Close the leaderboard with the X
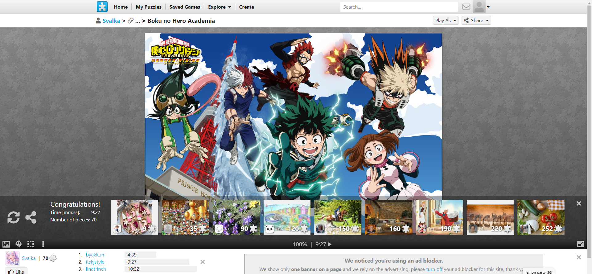Screen dimensions: 592x274 click(x=203, y=262)
